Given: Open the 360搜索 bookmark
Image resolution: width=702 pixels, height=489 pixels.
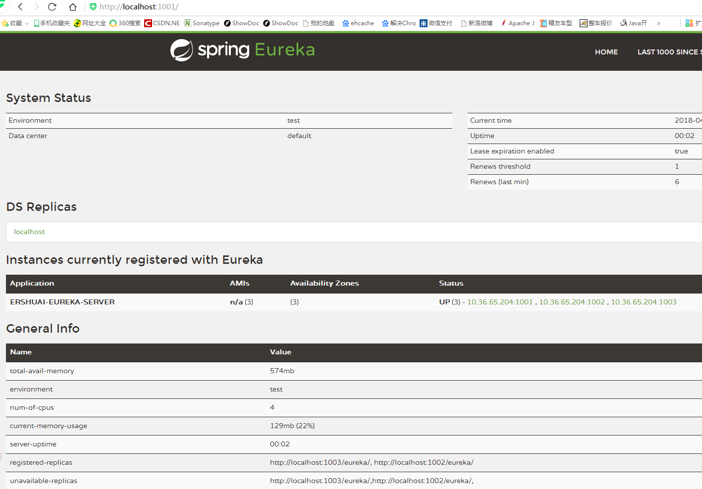Looking at the screenshot, I should tap(125, 23).
